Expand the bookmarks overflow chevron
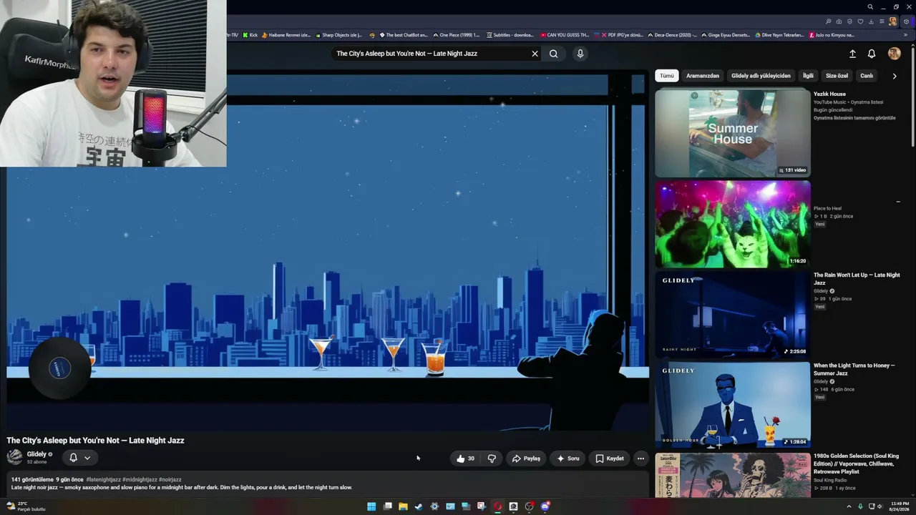Screen dimensions: 916x515 click(x=907, y=34)
